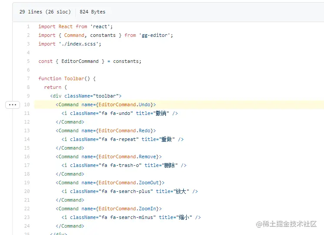Click the 'fa fa-search-plus' class string
The height and width of the screenshot is (235, 324).
click(126, 191)
